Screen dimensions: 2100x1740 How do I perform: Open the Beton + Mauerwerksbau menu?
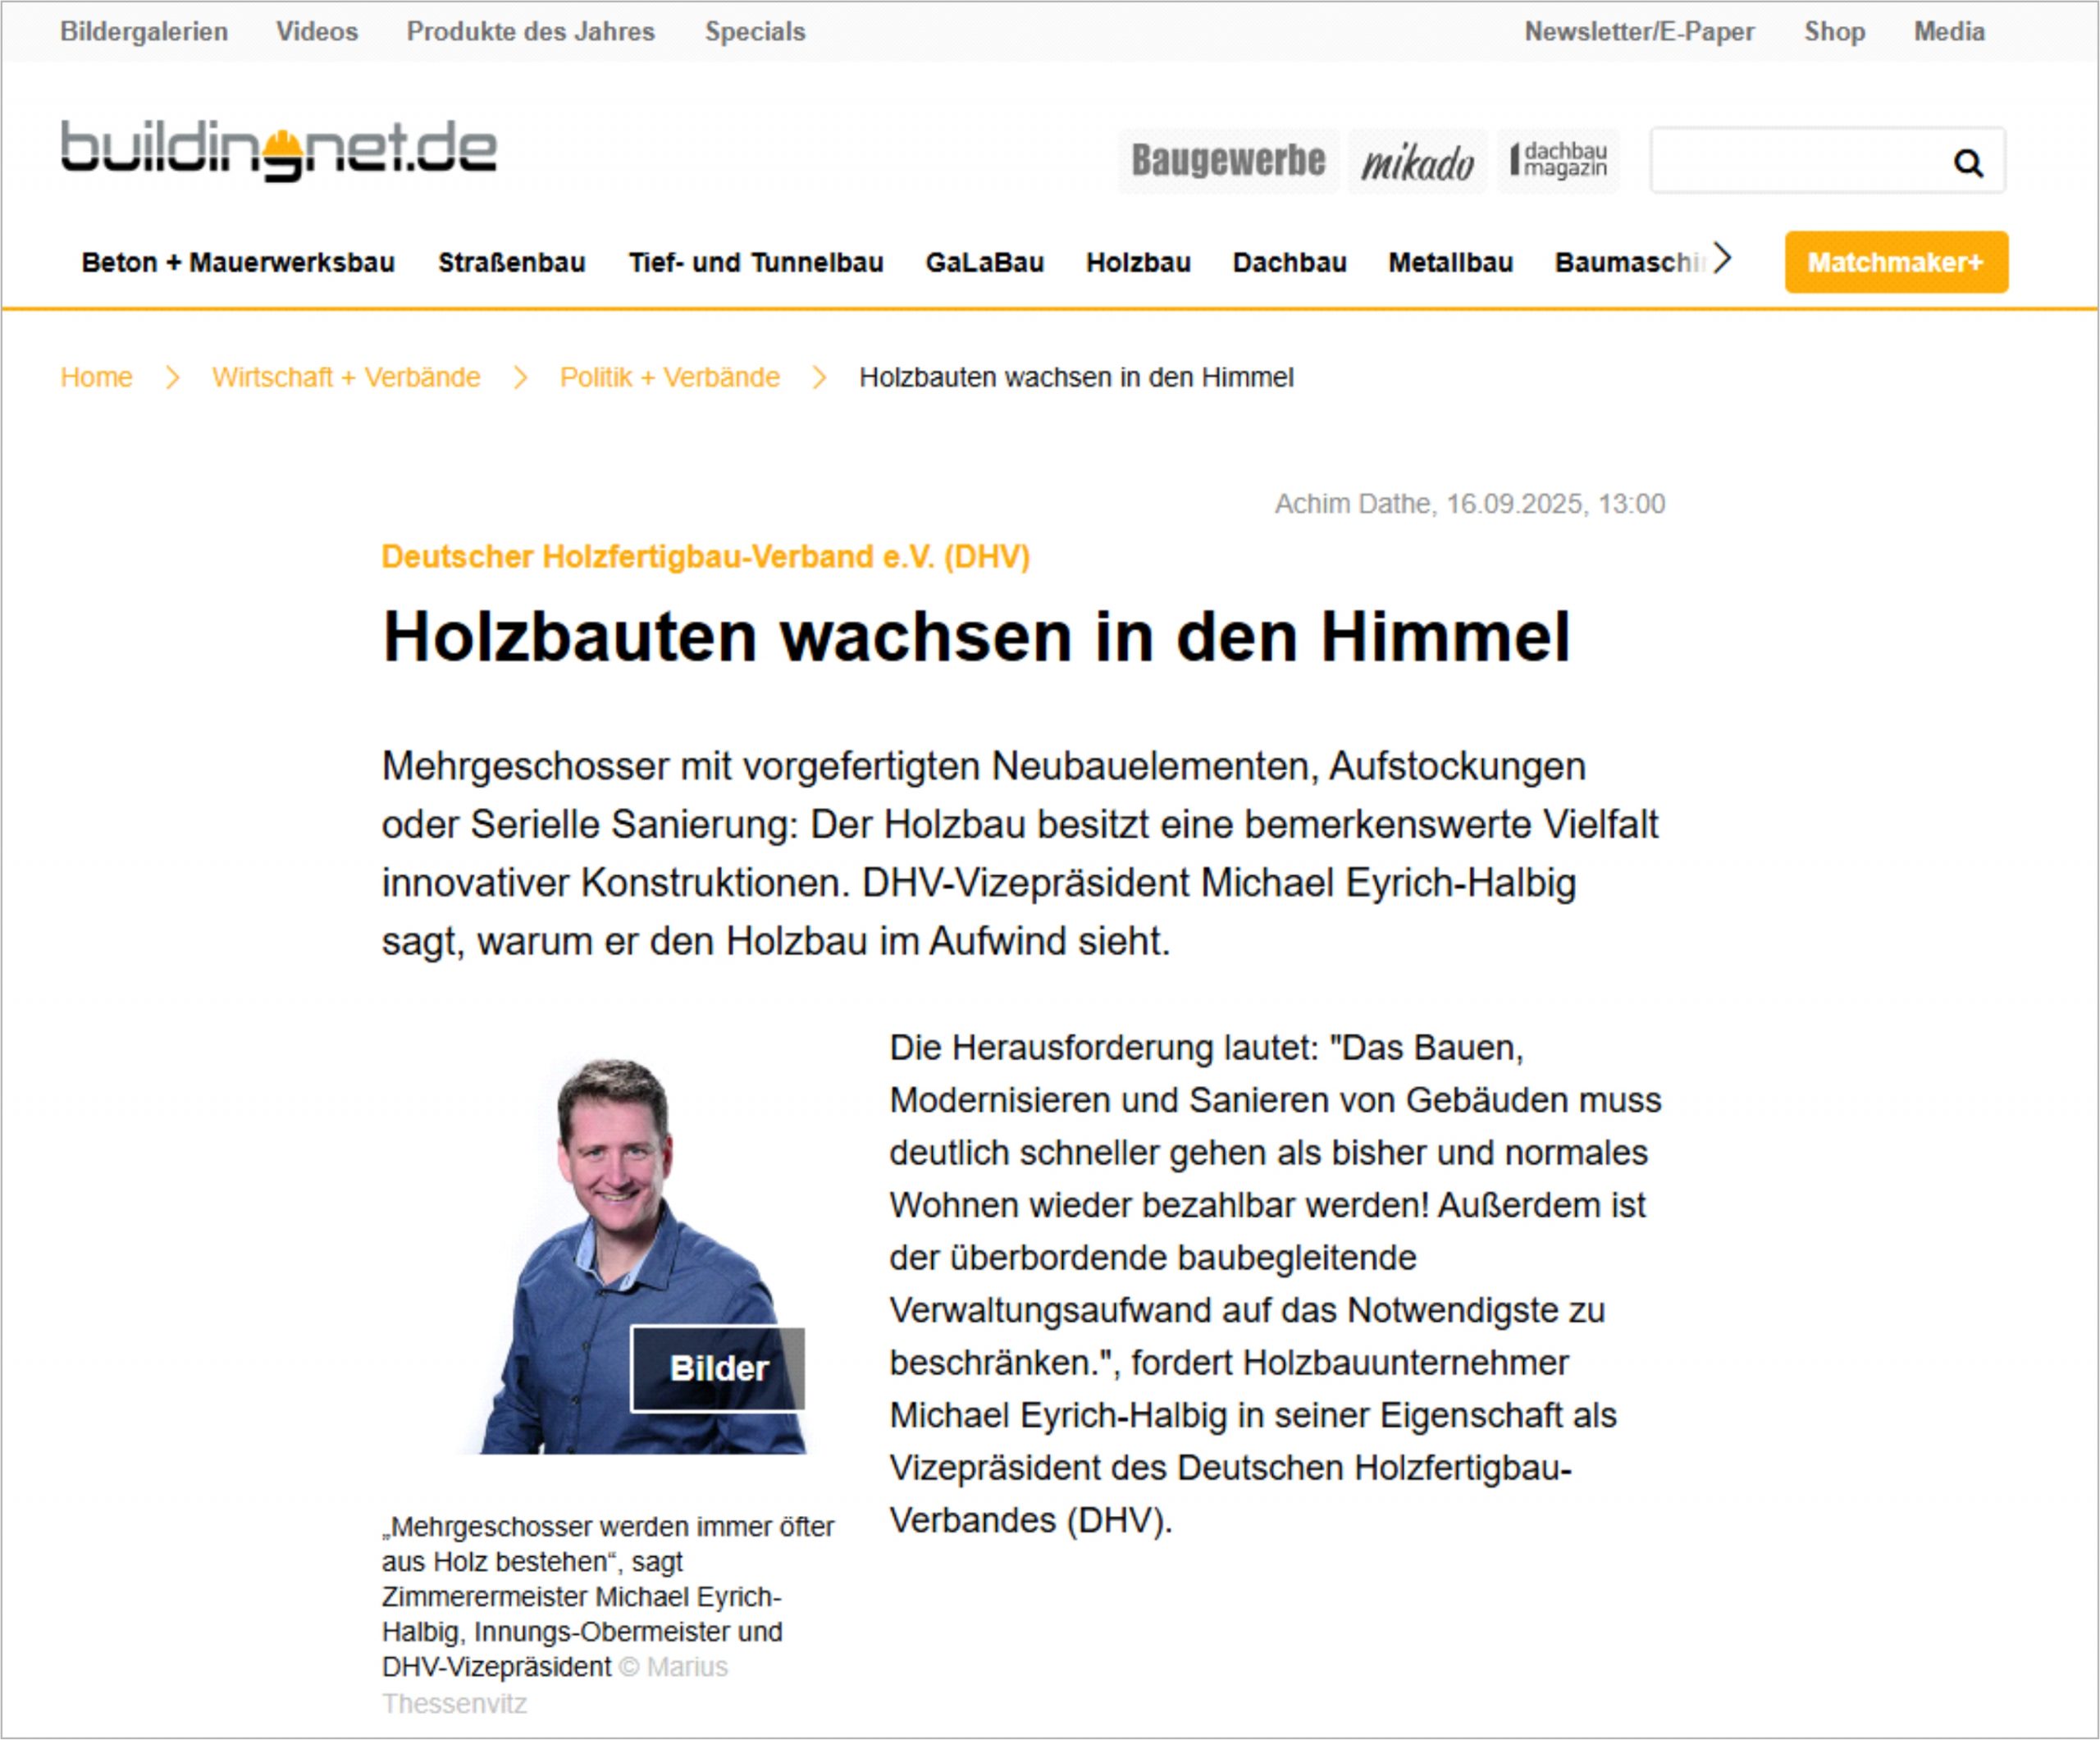tap(238, 263)
